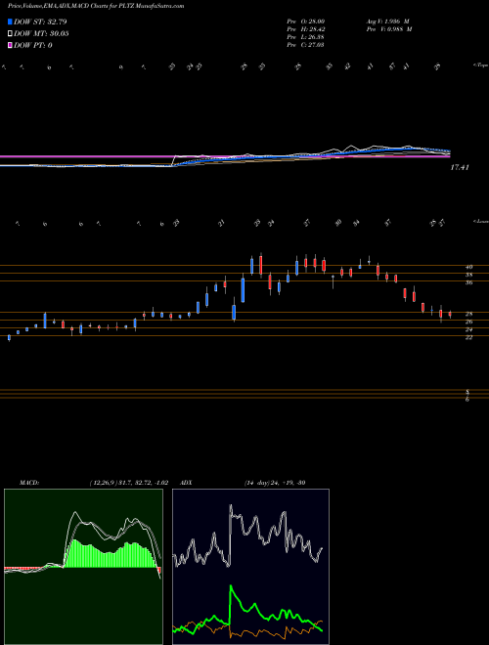Click the 28 price axis label
The image size is (489, 645).
(x=468, y=315)
